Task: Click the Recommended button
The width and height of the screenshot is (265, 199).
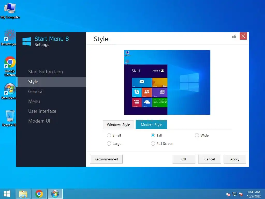Action: 106,159
